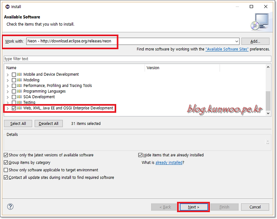The height and width of the screenshot is (219, 277).
Task: Select the SOA Development row text
Action: [39, 97]
